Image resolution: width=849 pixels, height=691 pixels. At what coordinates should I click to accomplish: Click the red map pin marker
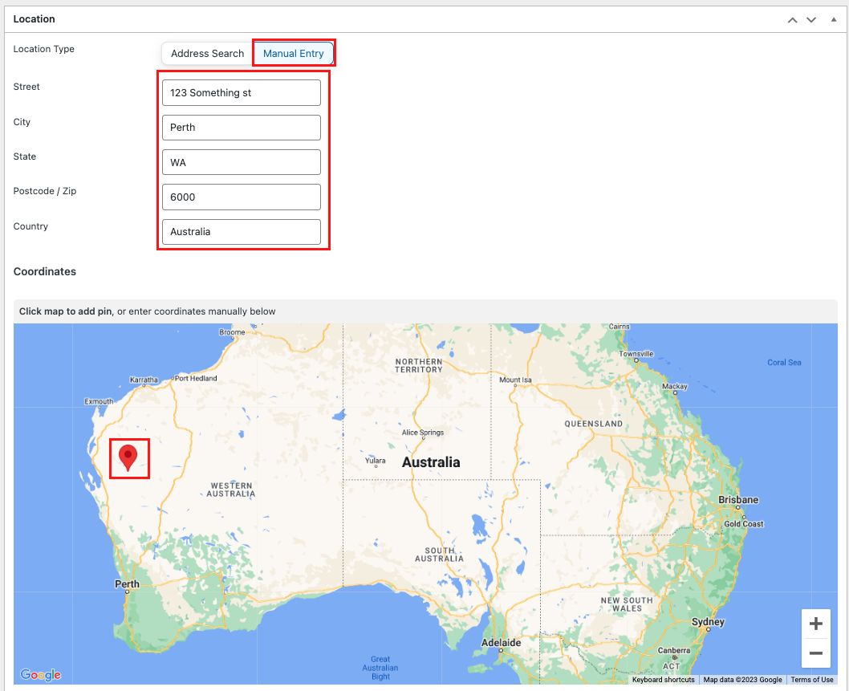point(128,457)
